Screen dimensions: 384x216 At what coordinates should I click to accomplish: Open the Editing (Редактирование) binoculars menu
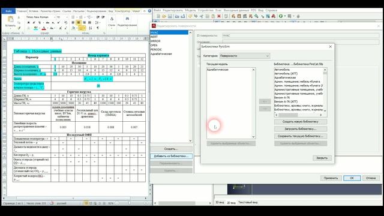(x=127, y=22)
